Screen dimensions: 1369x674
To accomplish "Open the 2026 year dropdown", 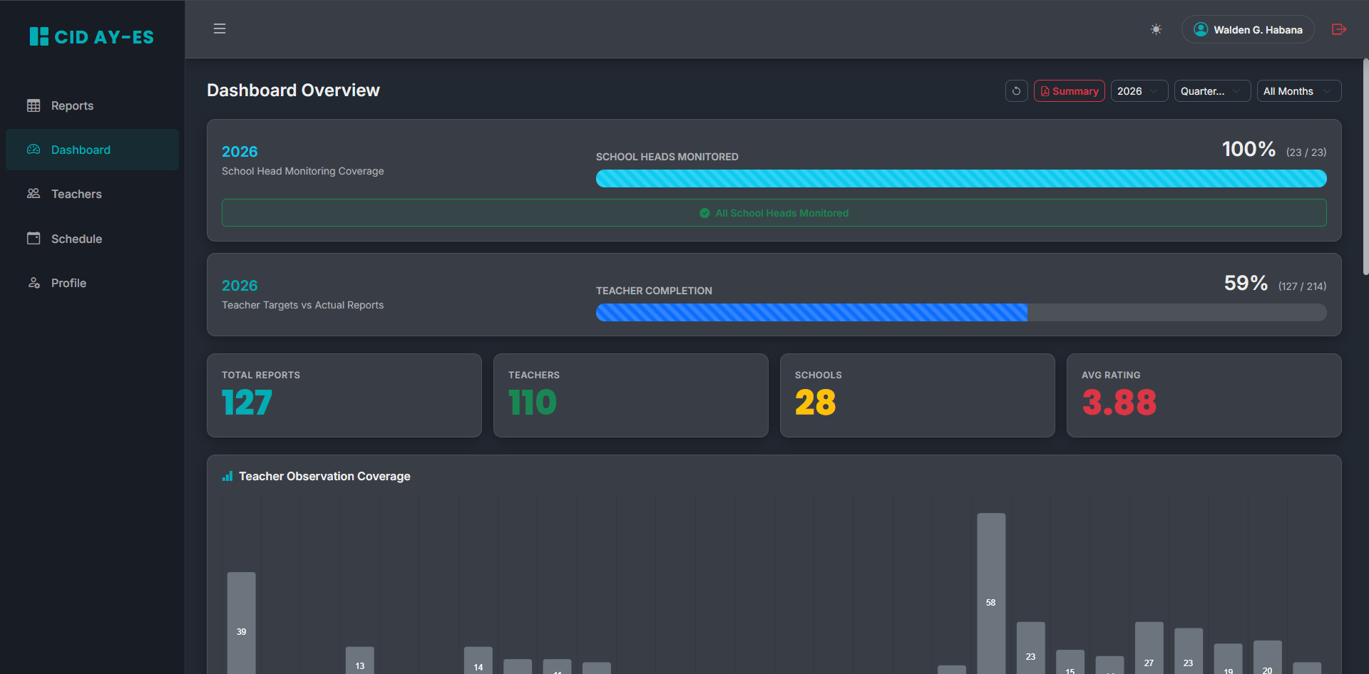I will [1139, 91].
